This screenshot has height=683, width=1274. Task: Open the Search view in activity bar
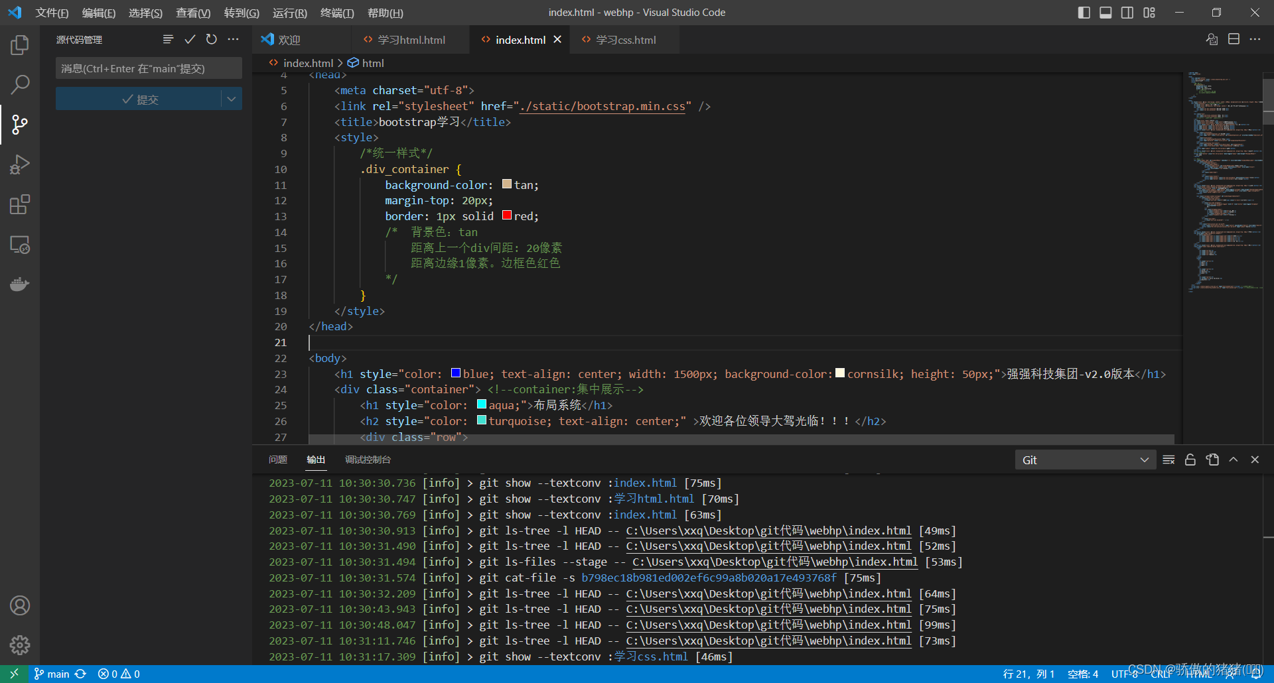[20, 85]
